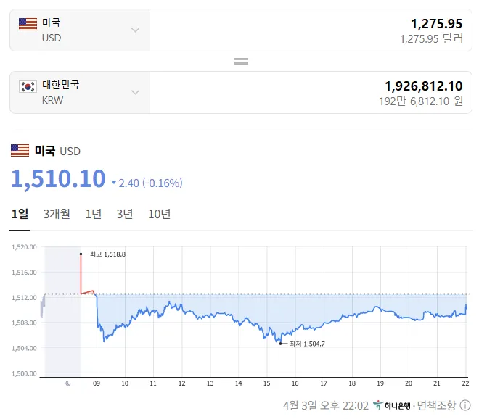The width and height of the screenshot is (479, 419).
Task: Select the 1일 chart tab
Action: pos(20,214)
